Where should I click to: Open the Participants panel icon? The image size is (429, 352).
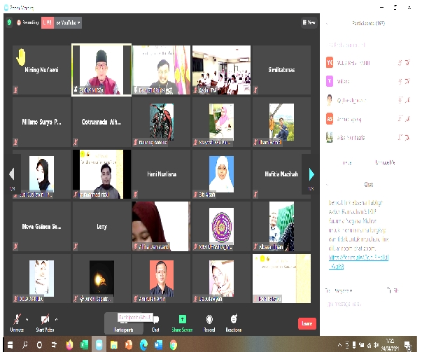[124, 321]
